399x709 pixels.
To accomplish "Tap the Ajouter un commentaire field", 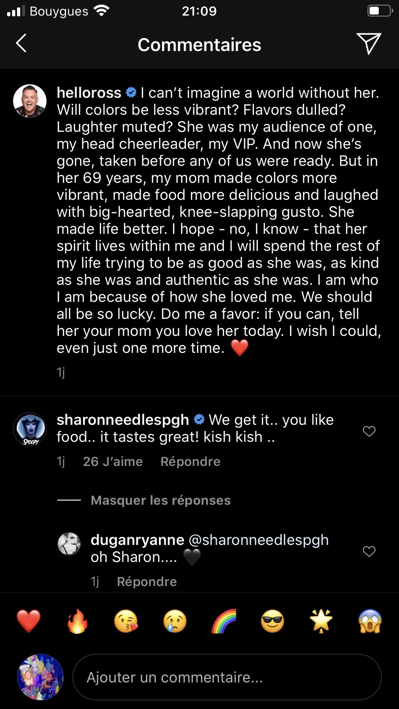I will tap(227, 677).
